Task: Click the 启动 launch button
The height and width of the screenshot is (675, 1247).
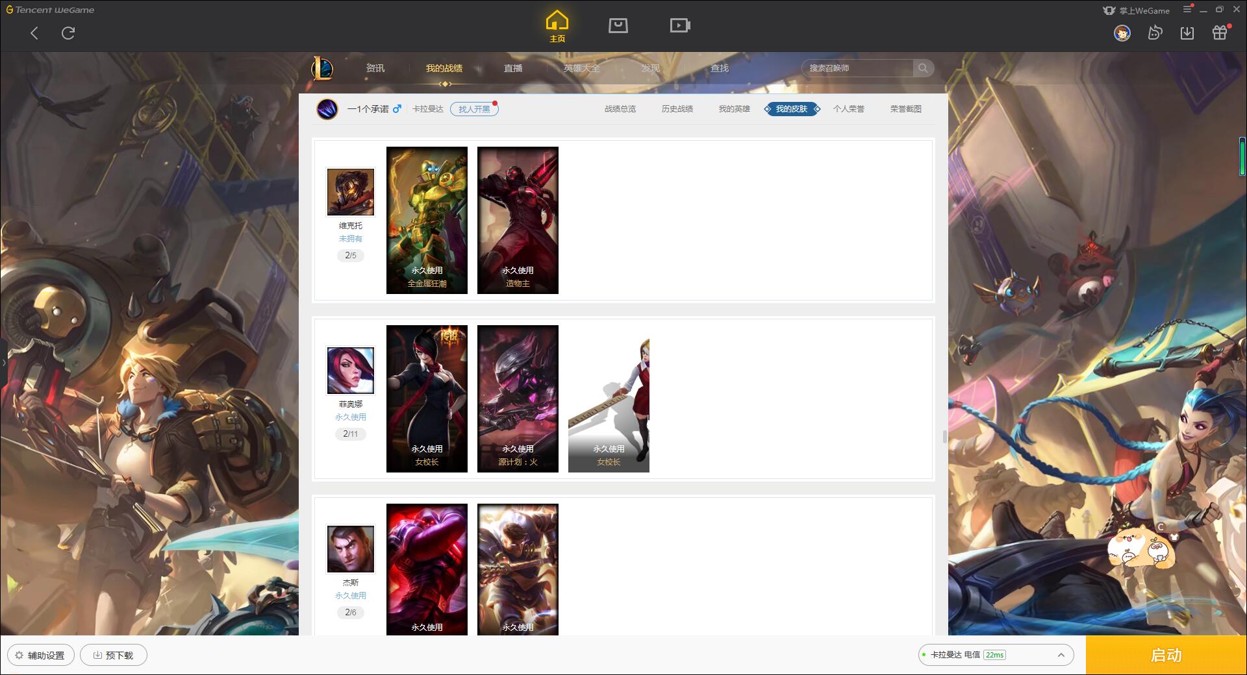Action: 1166,656
